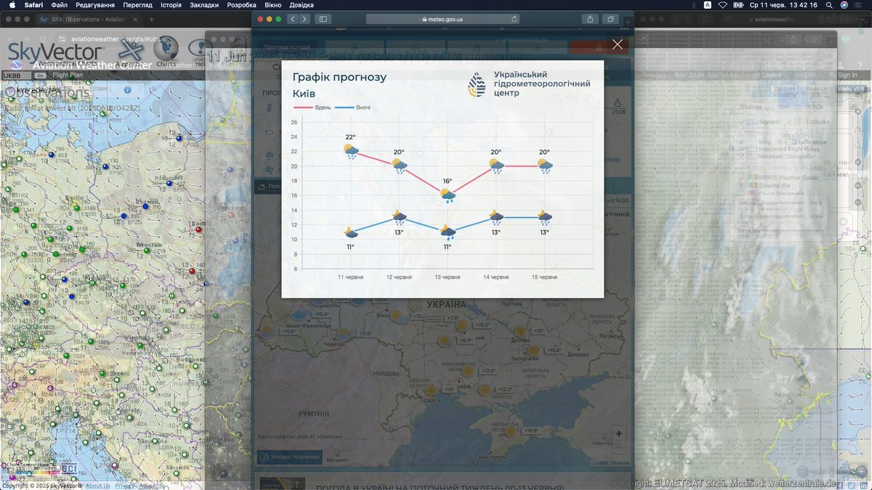
Task: Click the 15 червня date label
Action: coord(545,277)
